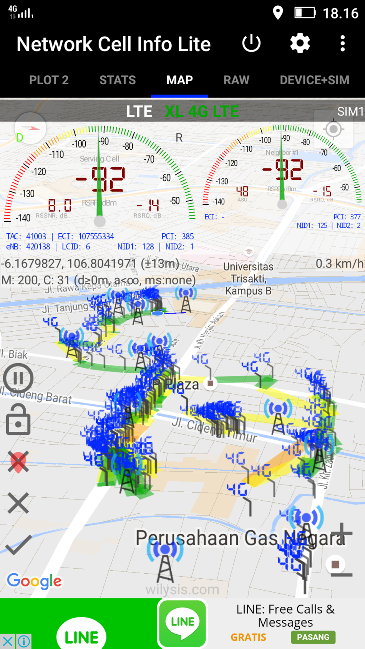The width and height of the screenshot is (365, 649).
Task: Center map with my-location button
Action: tap(333, 129)
